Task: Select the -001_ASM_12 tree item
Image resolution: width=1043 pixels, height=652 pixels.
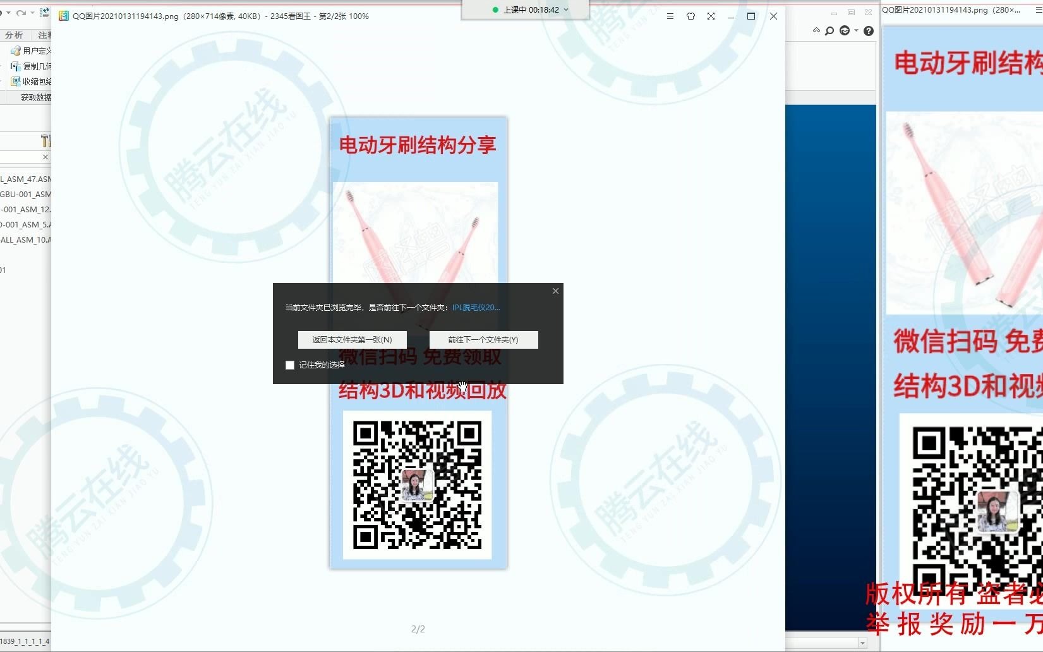Action: coord(26,210)
